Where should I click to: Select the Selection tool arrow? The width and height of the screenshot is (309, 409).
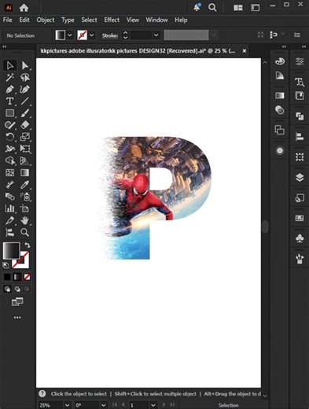(x=9, y=65)
